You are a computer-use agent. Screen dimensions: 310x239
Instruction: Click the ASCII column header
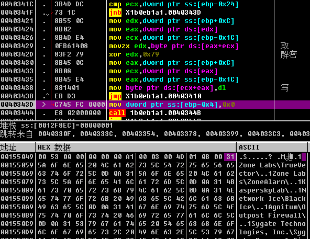(272, 147)
